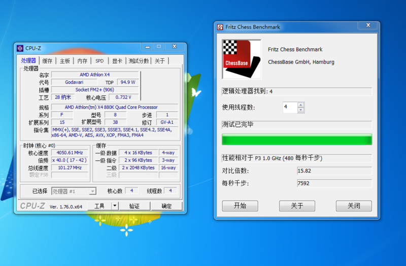Click the 16-way L2 associativity value
Viewport: 406px width, 266px height.
click(x=168, y=168)
